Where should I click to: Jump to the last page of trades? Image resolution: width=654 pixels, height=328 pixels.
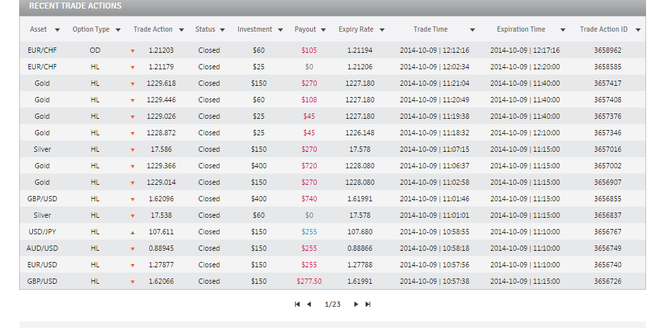coord(368,304)
